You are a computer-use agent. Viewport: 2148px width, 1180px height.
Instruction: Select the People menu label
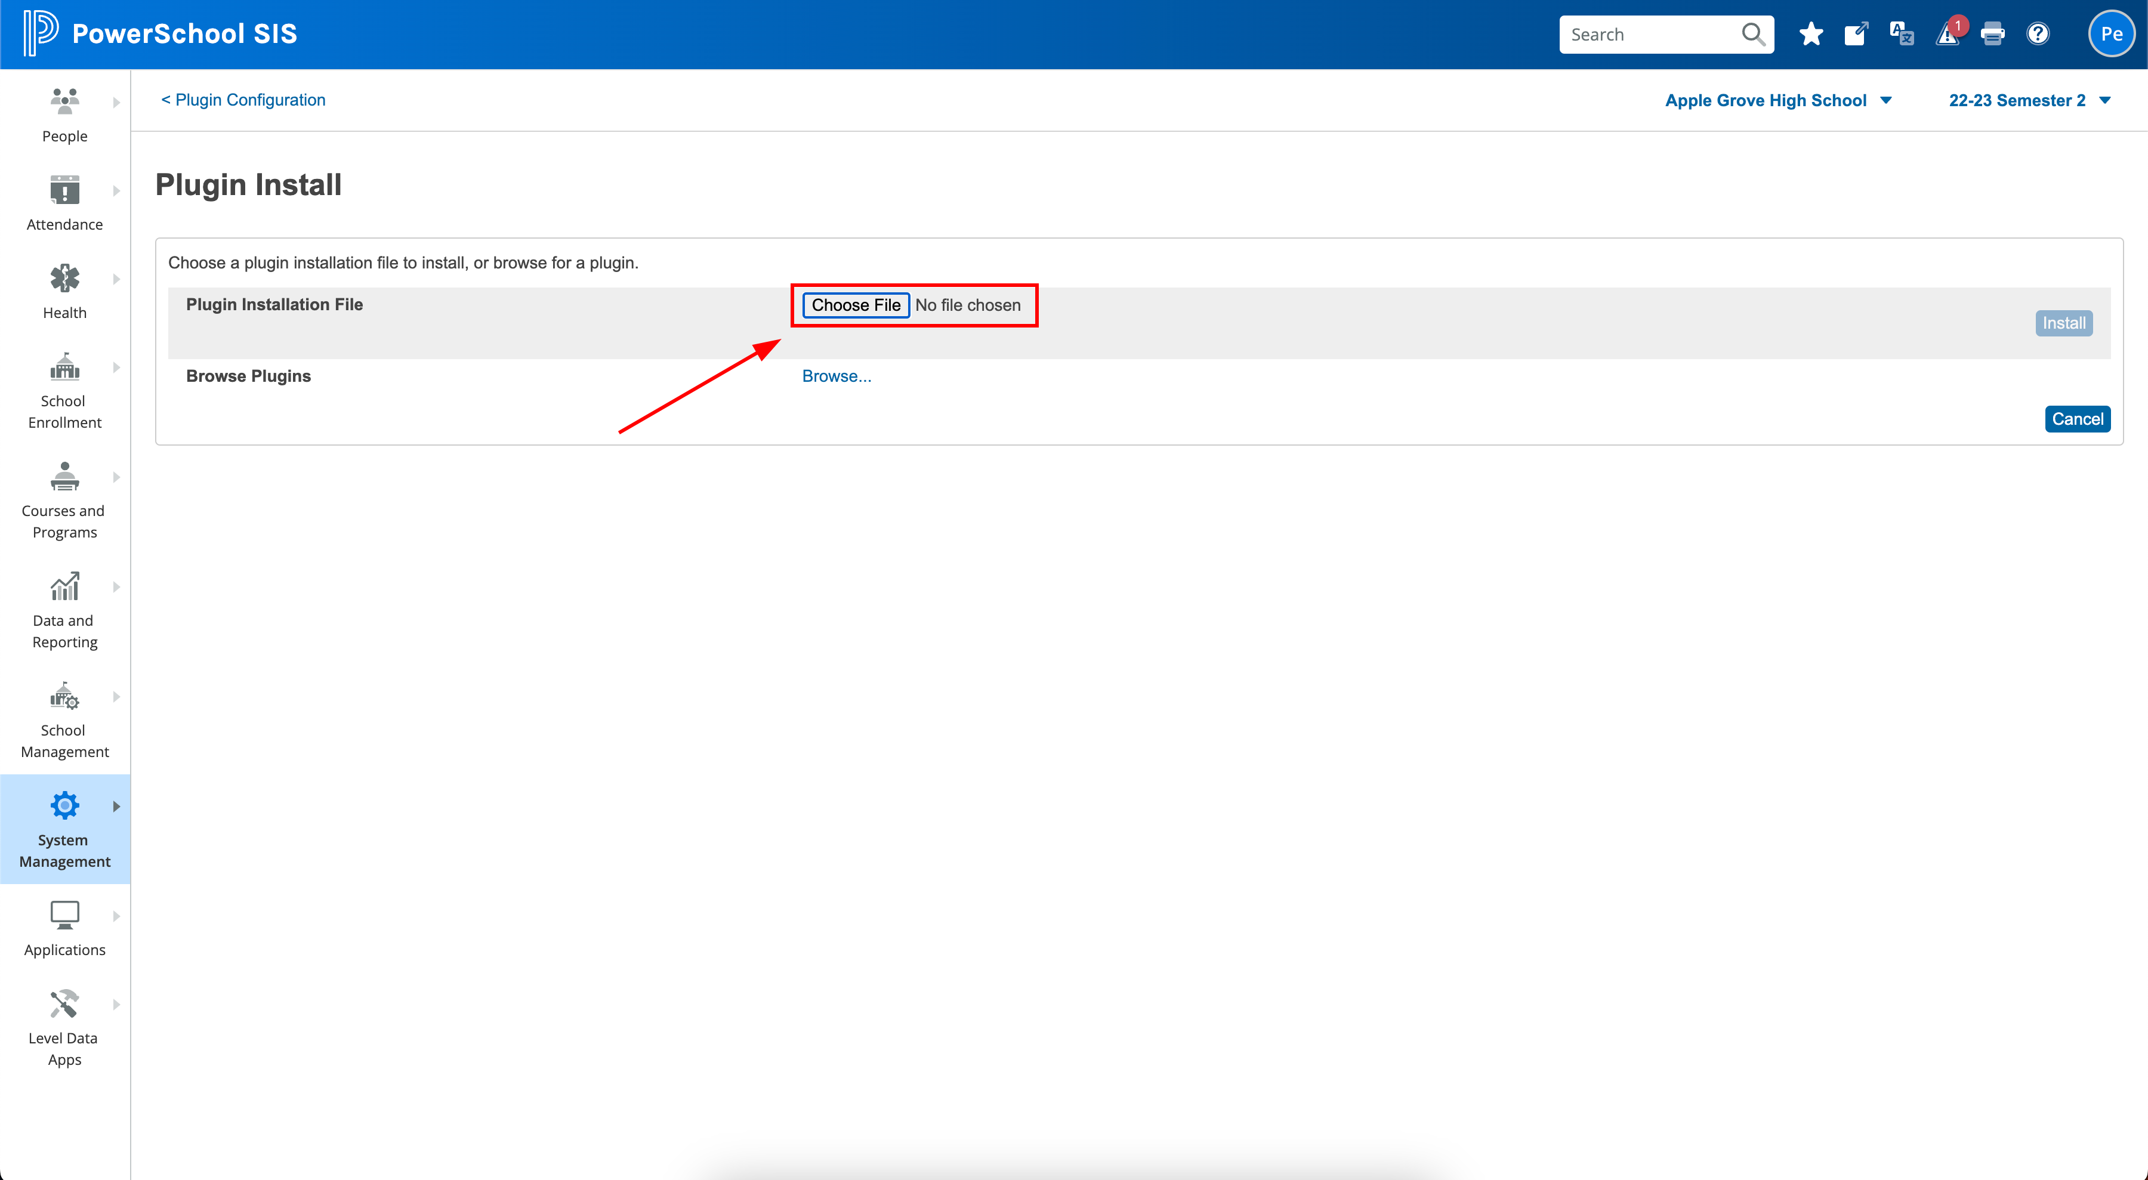click(x=65, y=136)
